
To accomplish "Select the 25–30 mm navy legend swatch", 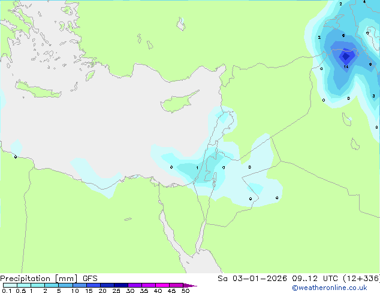I will pos(120,285).
